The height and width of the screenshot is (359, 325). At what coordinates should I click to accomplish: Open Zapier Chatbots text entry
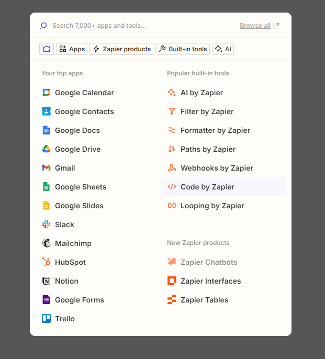tap(209, 262)
